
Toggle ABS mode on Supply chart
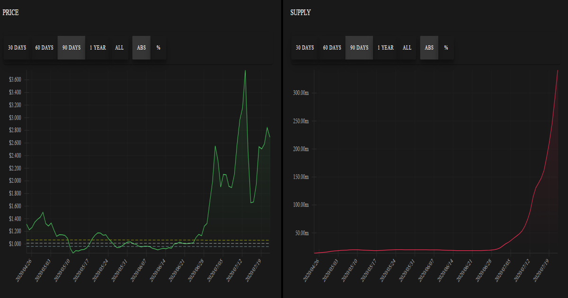(429, 48)
